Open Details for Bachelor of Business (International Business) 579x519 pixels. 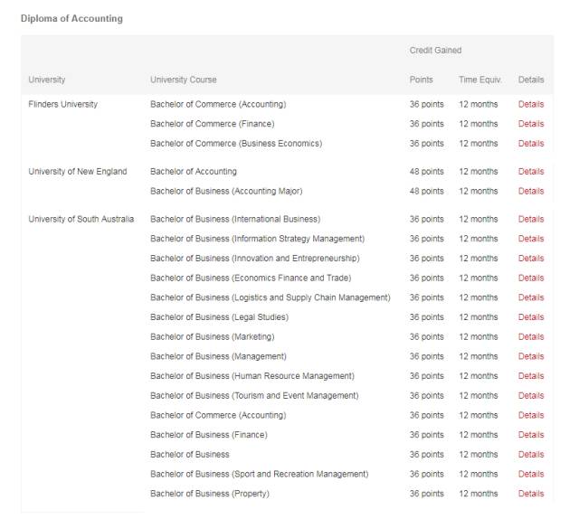(531, 220)
